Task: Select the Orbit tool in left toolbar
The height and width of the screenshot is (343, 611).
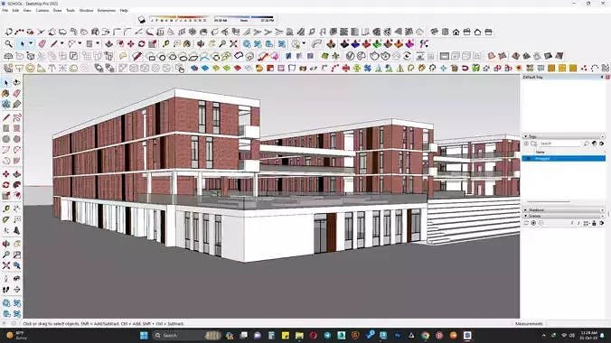Action: (5, 244)
